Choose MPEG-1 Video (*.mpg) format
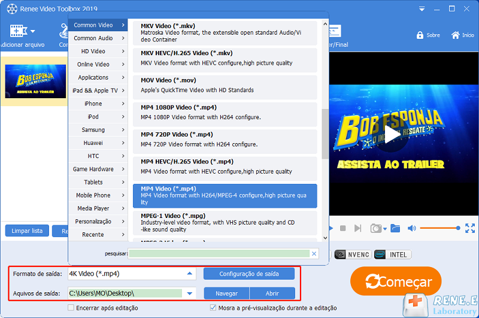 pyautogui.click(x=225, y=223)
